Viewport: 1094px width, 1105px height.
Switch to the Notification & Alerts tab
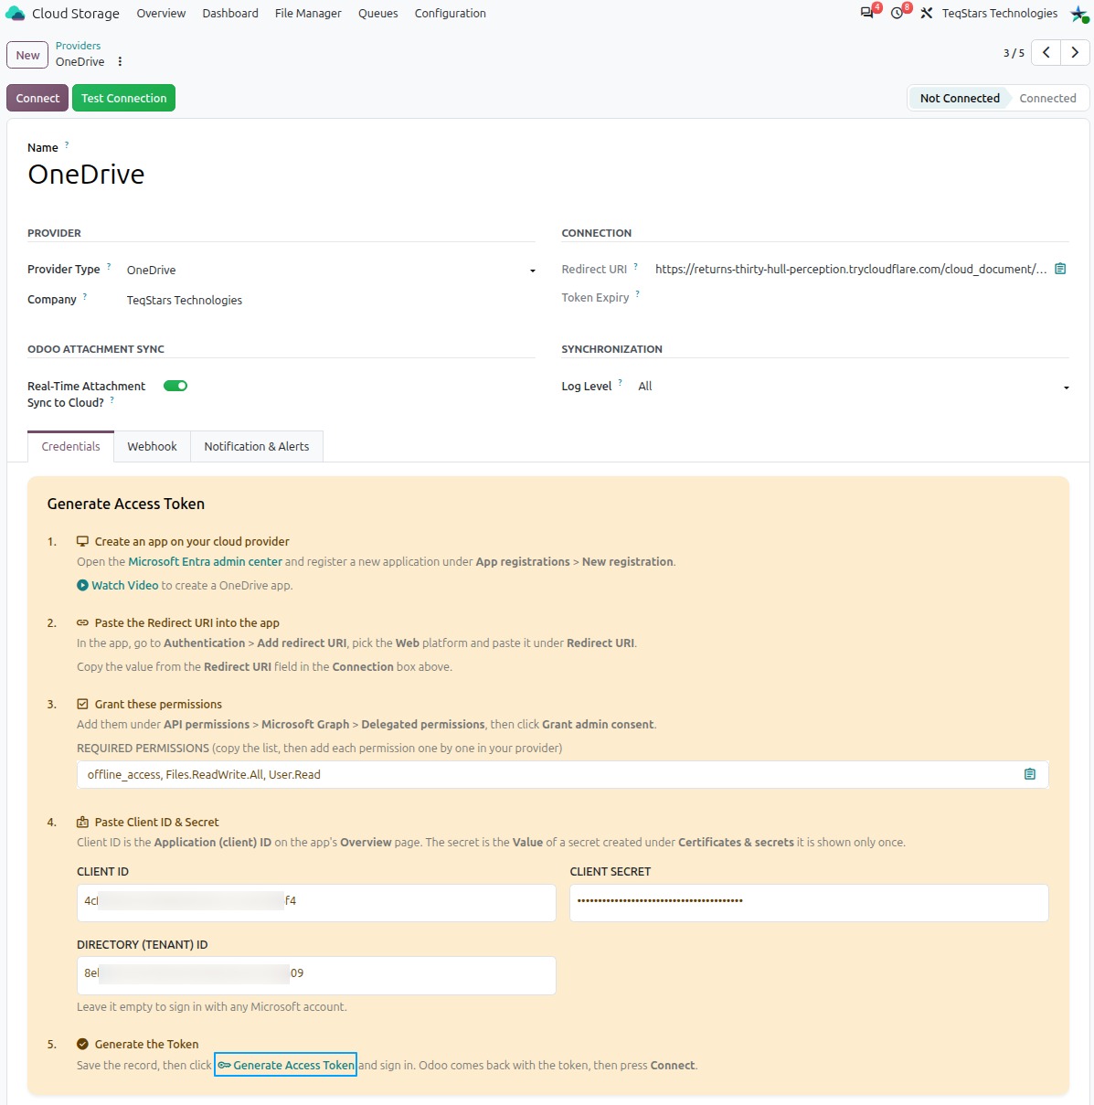[256, 446]
